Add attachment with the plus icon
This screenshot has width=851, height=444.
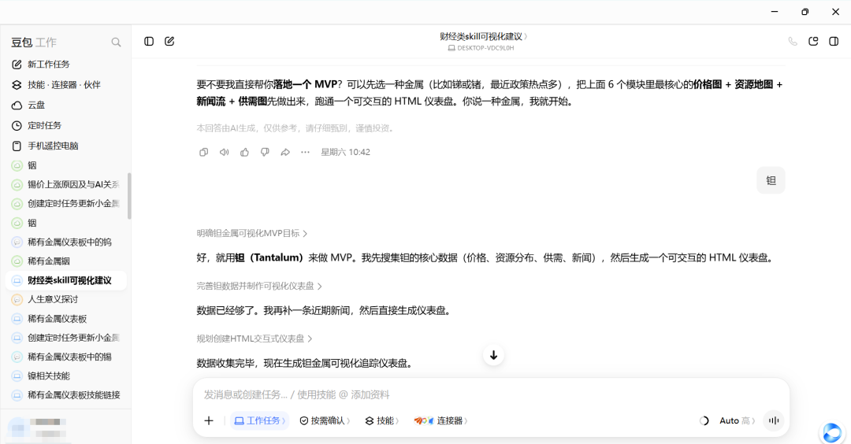tap(209, 420)
